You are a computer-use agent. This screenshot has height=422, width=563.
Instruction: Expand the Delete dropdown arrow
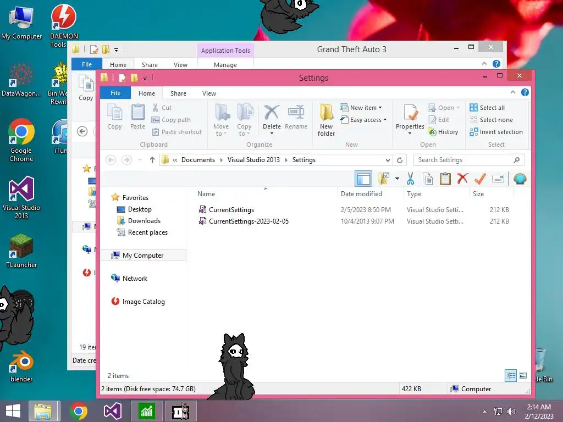tap(272, 133)
